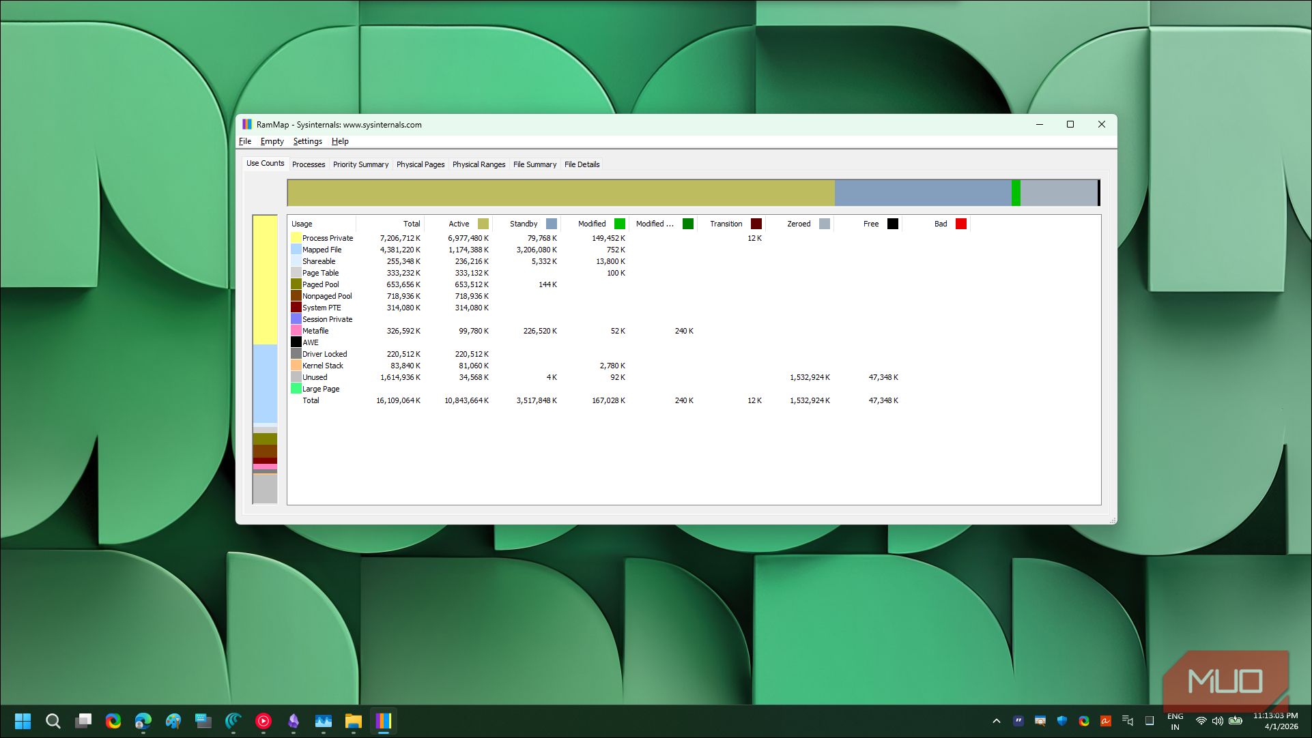Image resolution: width=1312 pixels, height=738 pixels.
Task: Select the Nonpaged Pool row label
Action: (328, 296)
